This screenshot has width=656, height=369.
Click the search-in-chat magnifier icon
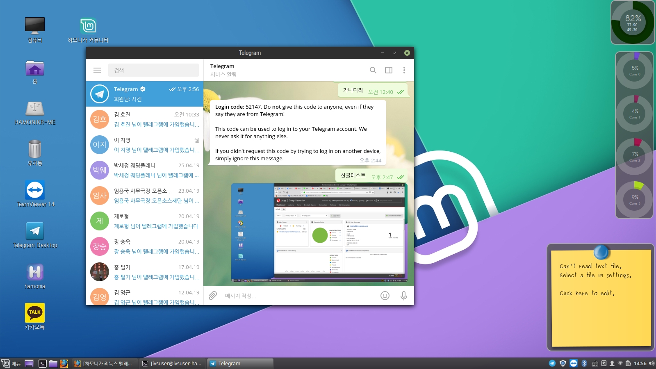pos(373,70)
